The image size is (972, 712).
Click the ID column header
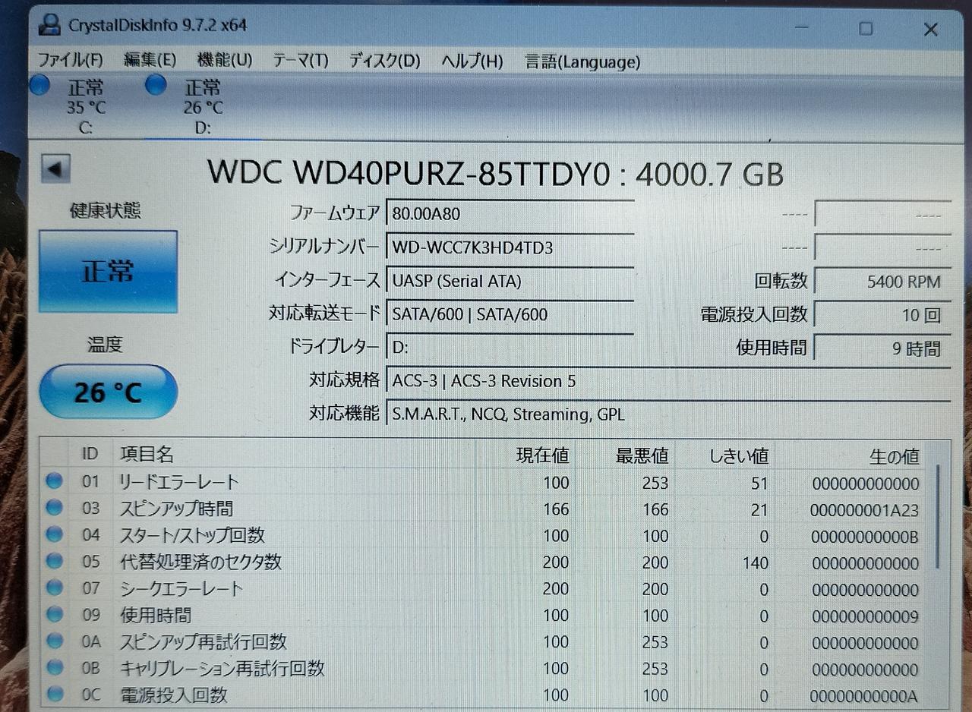(x=90, y=454)
